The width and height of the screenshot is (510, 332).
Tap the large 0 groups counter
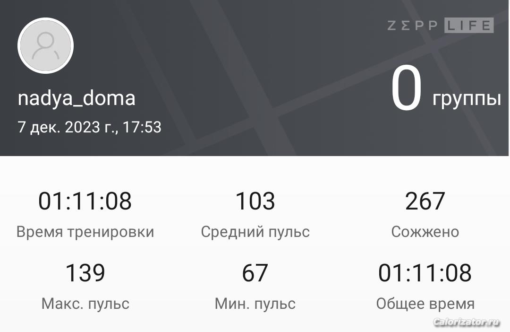click(407, 88)
